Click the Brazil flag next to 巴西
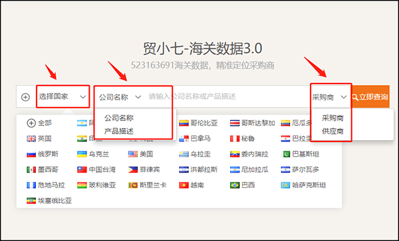Screen dimensions: 399x241 (x=235, y=185)
